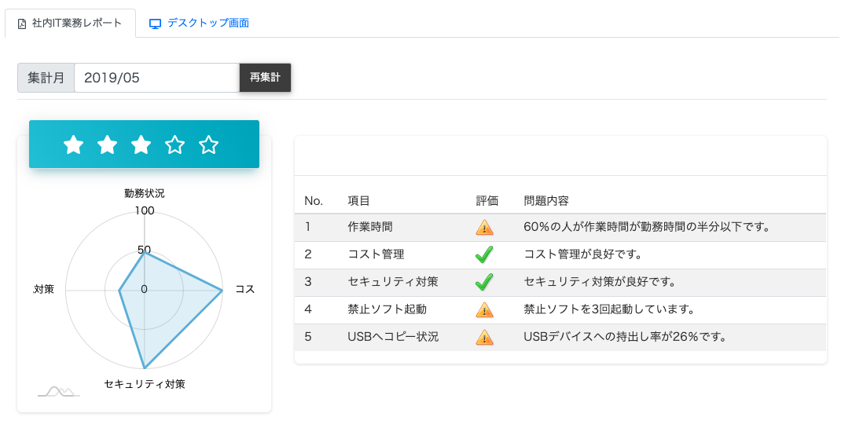Click the セキュリティ対策 radar axis label

tap(145, 384)
